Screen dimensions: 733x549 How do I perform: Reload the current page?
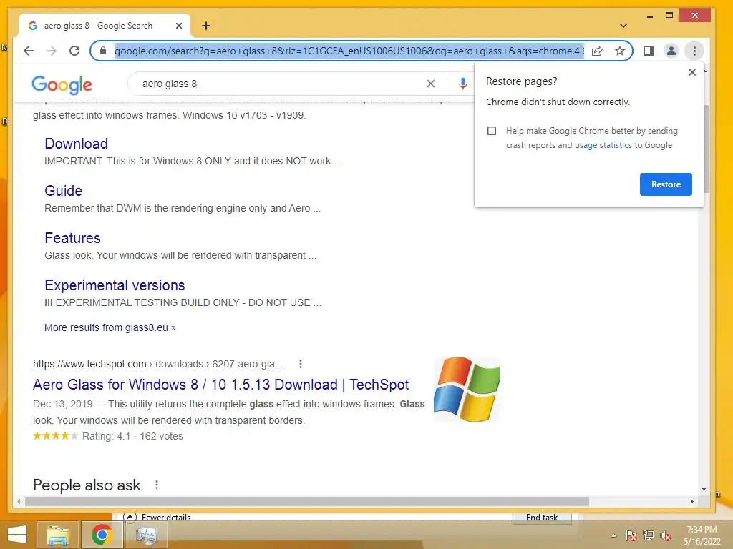click(x=74, y=51)
